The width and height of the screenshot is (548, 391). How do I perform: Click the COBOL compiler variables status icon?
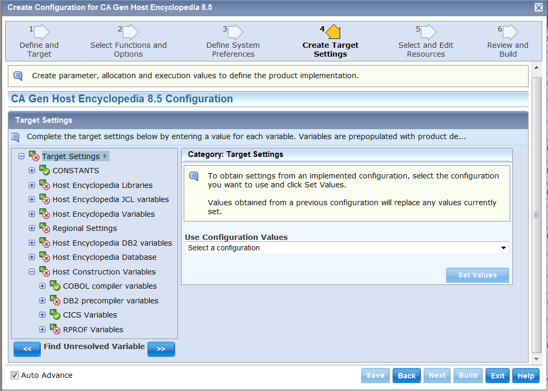point(55,286)
